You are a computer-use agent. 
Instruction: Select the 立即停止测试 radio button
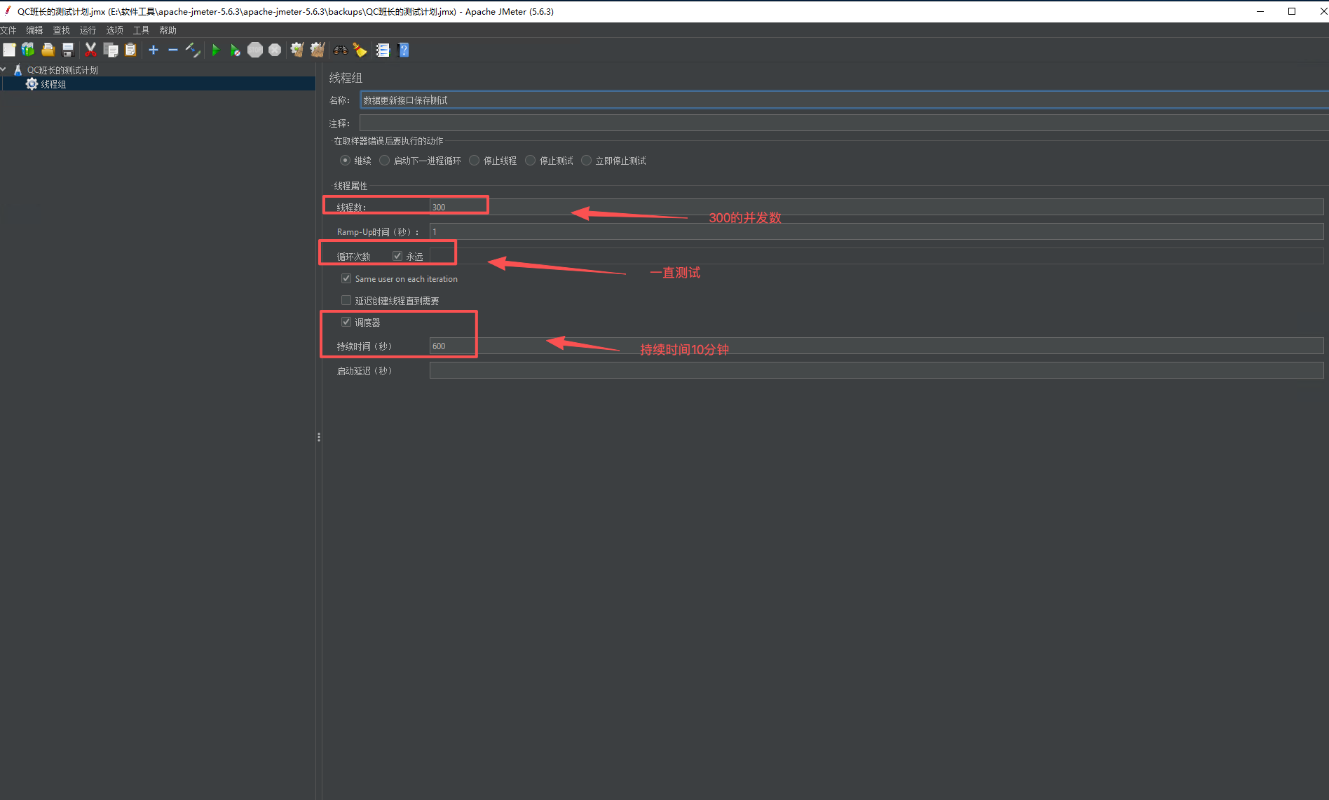pyautogui.click(x=586, y=161)
